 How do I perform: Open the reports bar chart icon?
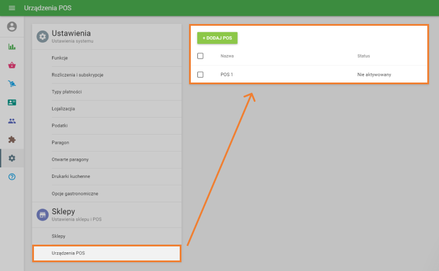point(12,47)
